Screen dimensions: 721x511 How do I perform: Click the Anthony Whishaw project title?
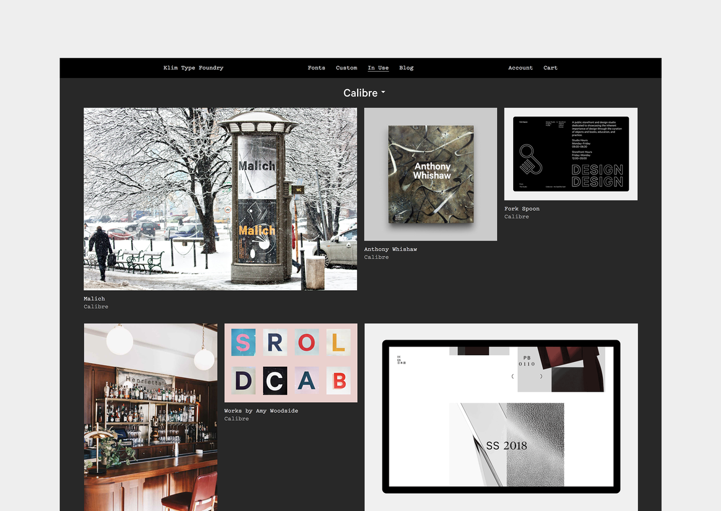[x=391, y=249]
